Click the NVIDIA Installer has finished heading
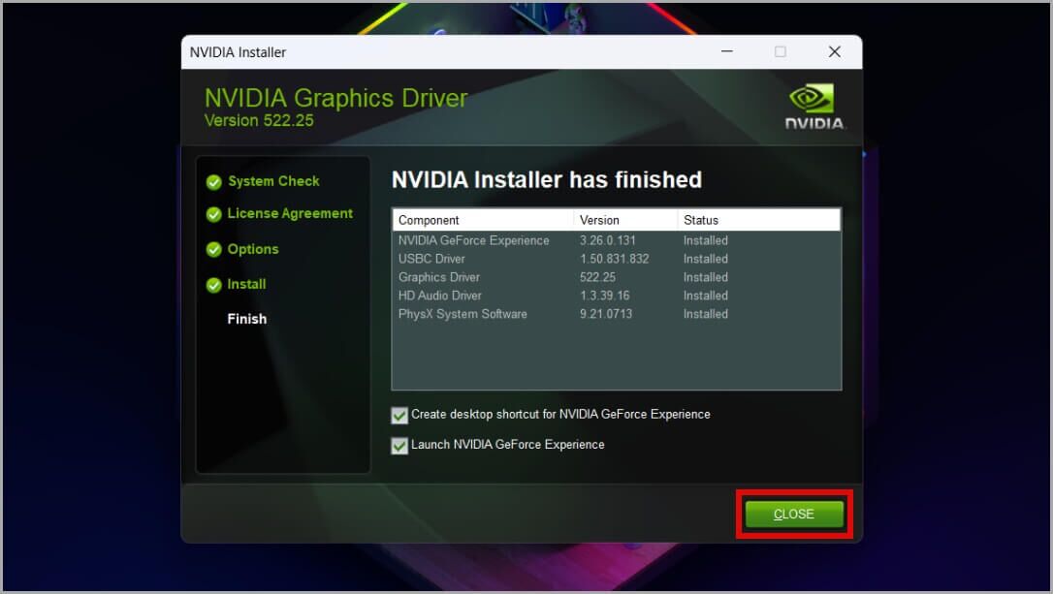The width and height of the screenshot is (1053, 594). tap(547, 180)
